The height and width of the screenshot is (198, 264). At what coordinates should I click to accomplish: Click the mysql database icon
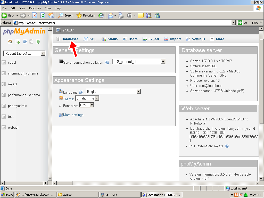[4, 84]
